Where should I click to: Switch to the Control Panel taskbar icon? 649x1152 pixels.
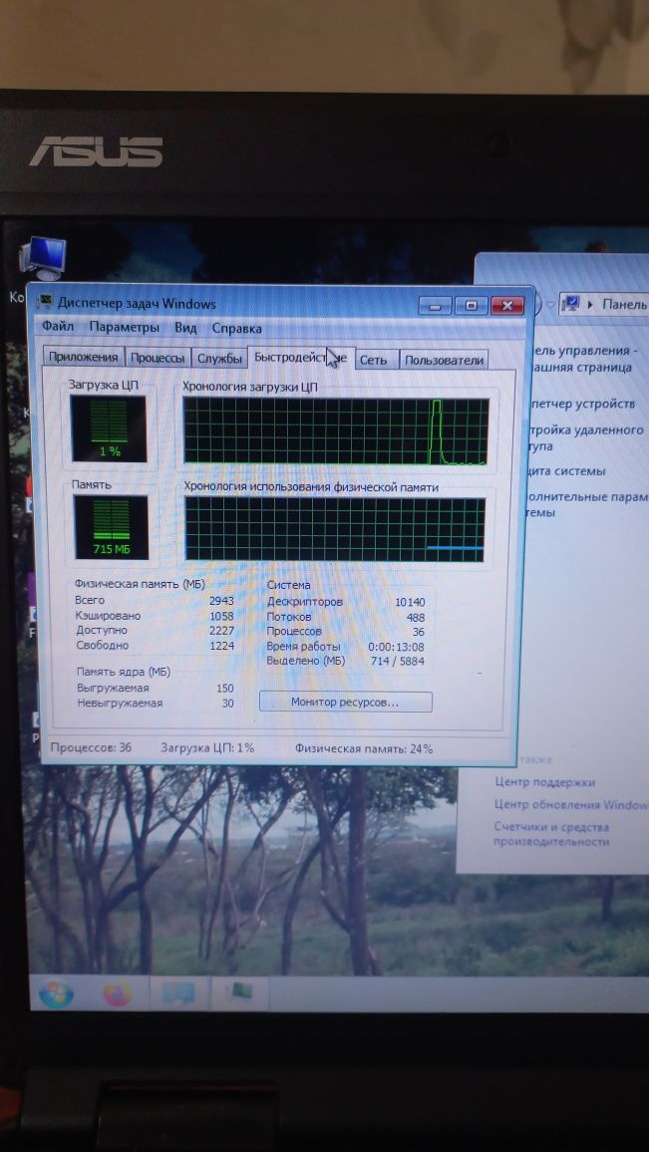coord(178,994)
